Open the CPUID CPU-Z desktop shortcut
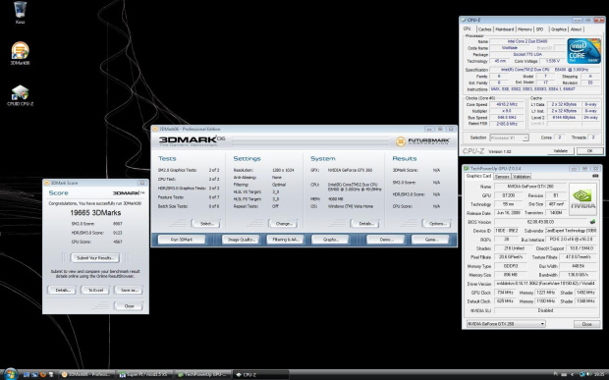The height and width of the screenshot is (380, 609). (20, 95)
